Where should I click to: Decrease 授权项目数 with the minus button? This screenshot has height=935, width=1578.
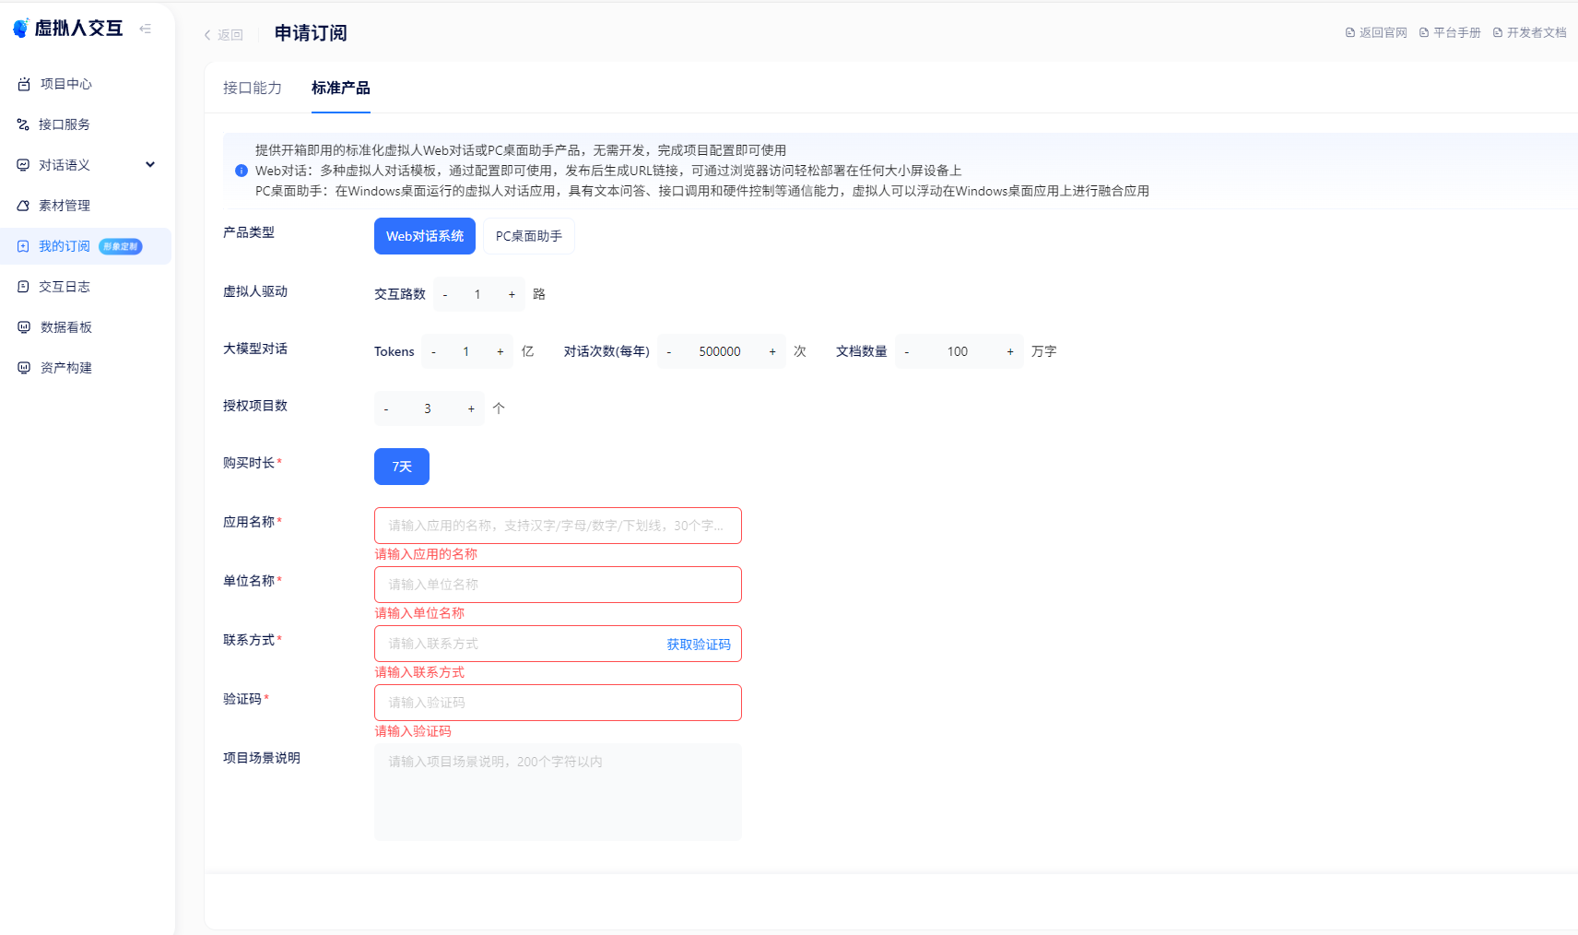pos(386,409)
